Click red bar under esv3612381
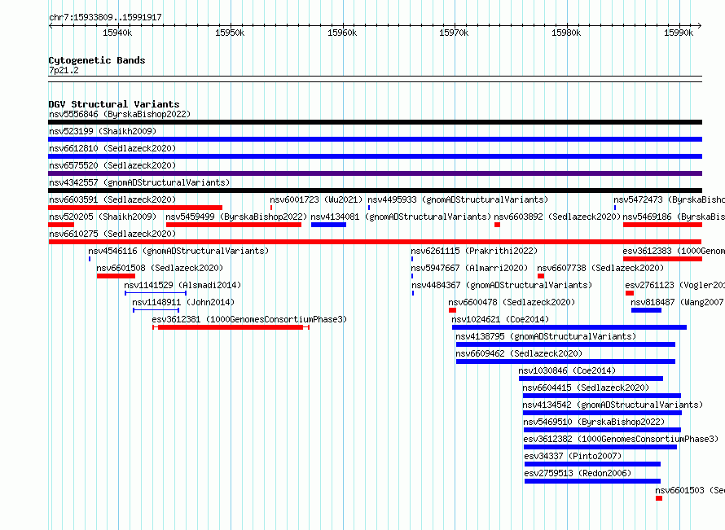Screen dimensions: 725x530 [x=231, y=327]
